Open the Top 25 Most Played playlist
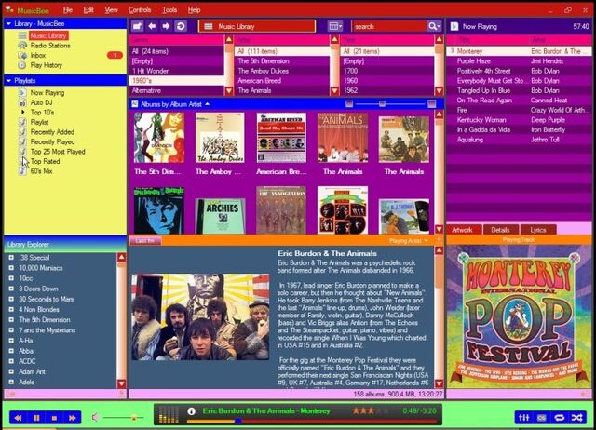The height and width of the screenshot is (430, 596). (58, 152)
